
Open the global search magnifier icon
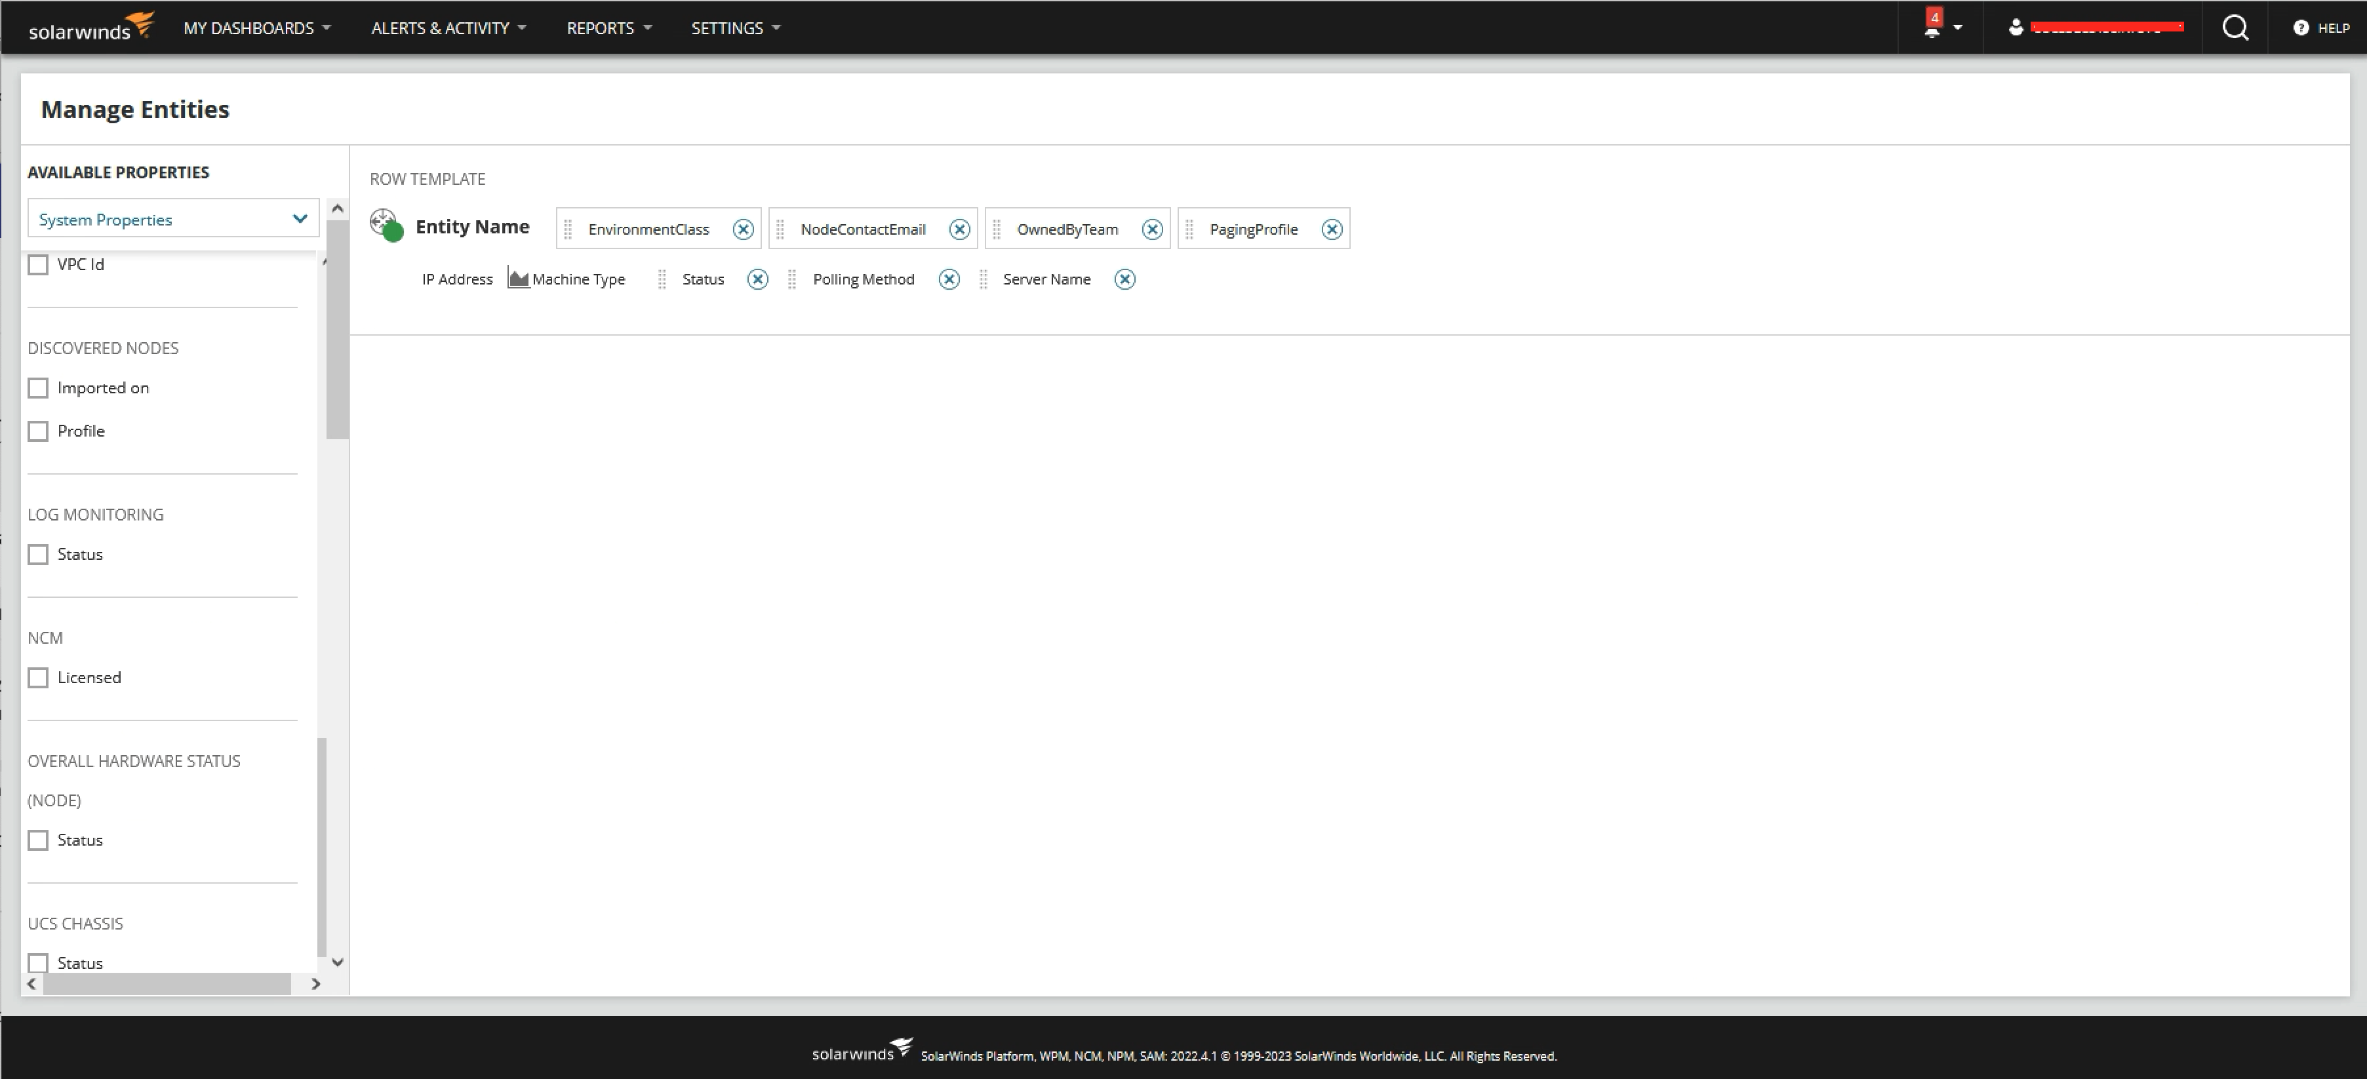point(2235,28)
